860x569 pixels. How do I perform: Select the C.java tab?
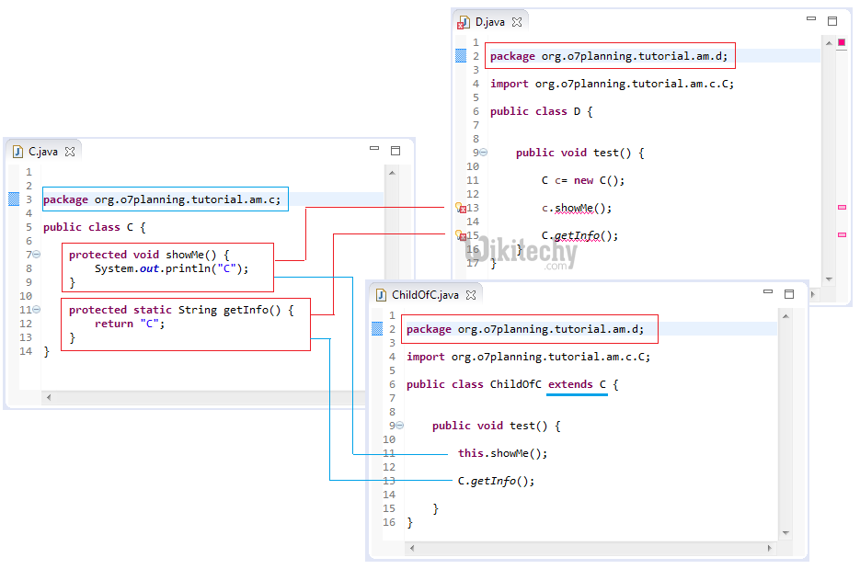click(x=42, y=152)
